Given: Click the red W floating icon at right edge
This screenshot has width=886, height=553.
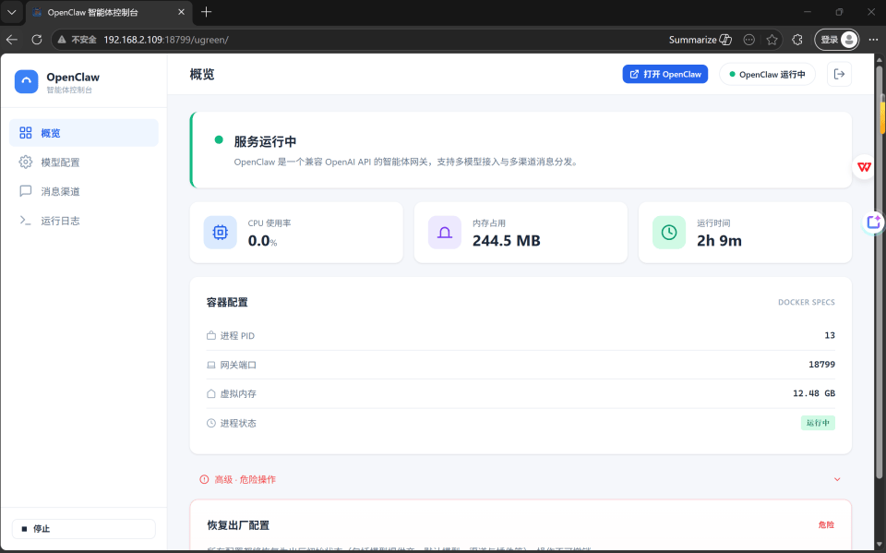Looking at the screenshot, I should 864,167.
